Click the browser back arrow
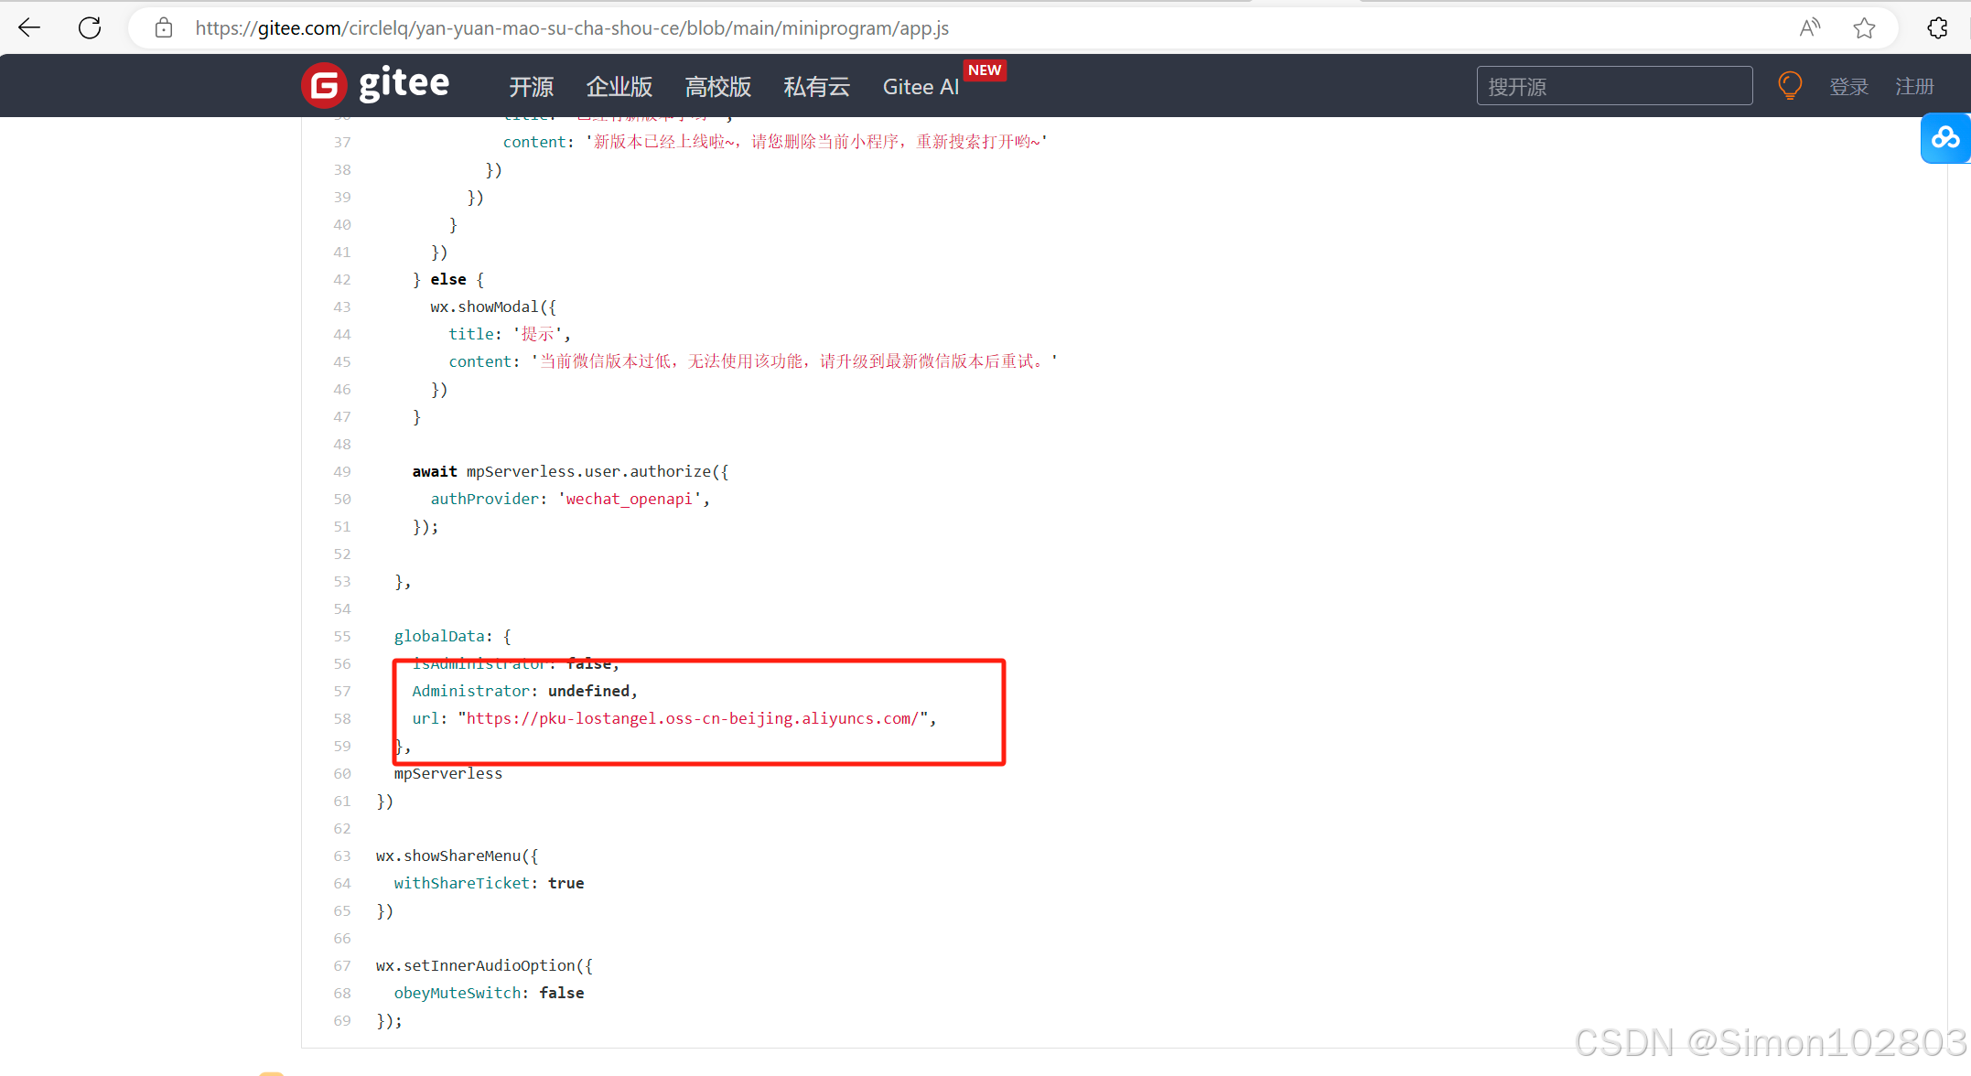Viewport: 1971px width, 1076px height. coord(29,27)
